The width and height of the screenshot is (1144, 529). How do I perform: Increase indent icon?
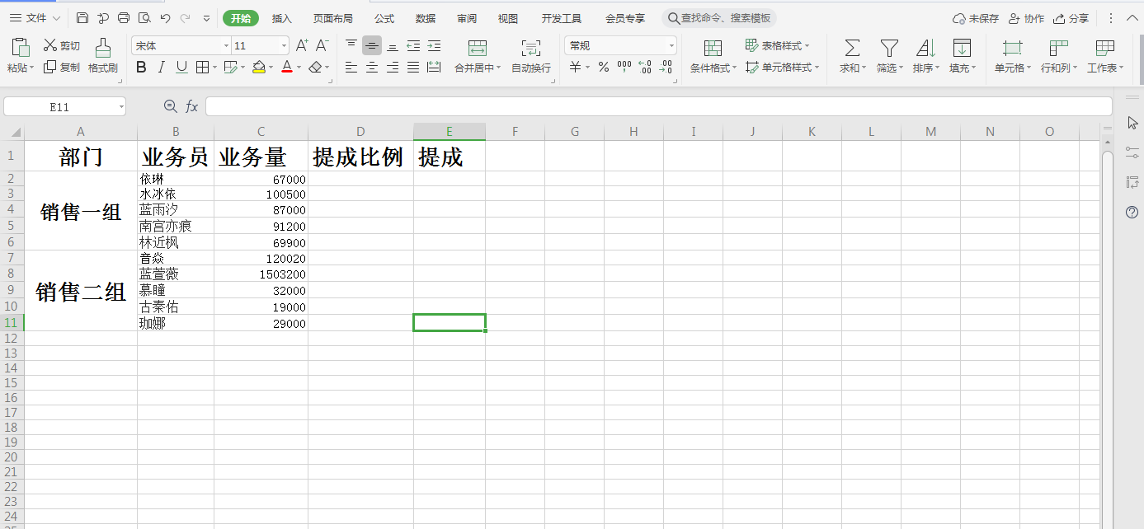[434, 46]
